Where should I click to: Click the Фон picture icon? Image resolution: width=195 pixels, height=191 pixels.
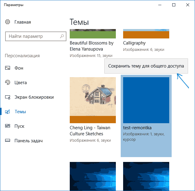pos(8,68)
